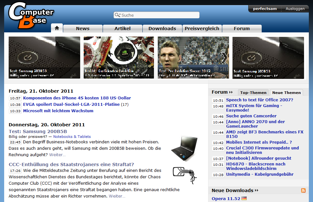
Task: Open the Opera 11.52 download
Action: [x=226, y=198]
